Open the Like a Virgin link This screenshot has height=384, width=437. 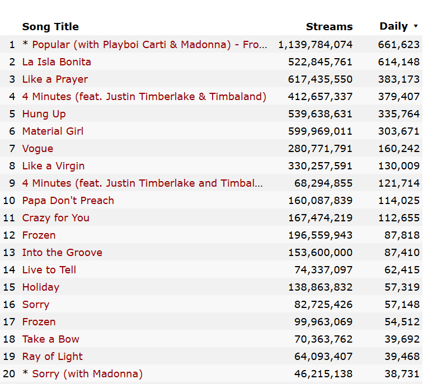point(53,165)
